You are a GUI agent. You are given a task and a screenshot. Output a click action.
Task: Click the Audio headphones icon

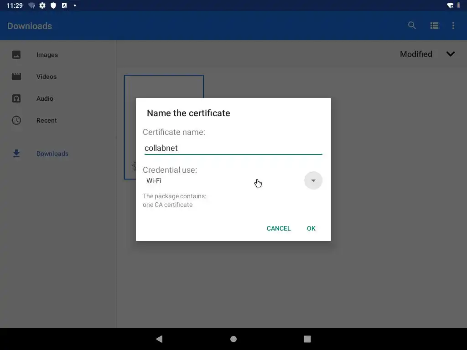[x=16, y=98]
